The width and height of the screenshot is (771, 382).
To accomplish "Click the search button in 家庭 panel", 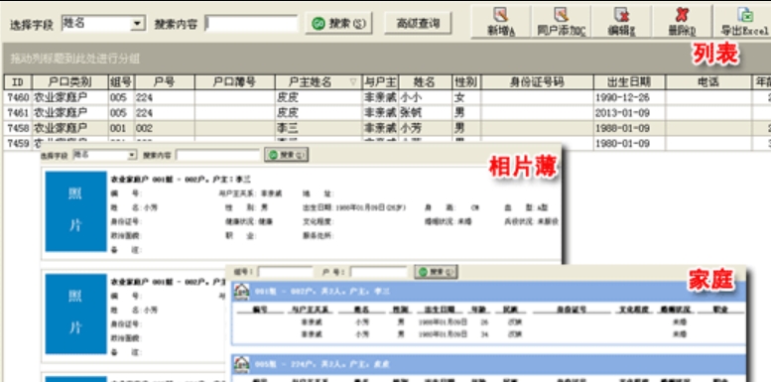I will [x=437, y=272].
